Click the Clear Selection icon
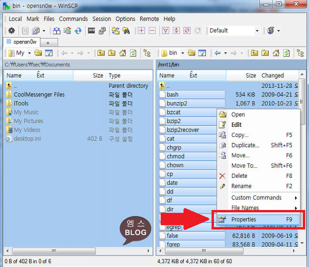The width and height of the screenshot is (309, 267). [187, 31]
